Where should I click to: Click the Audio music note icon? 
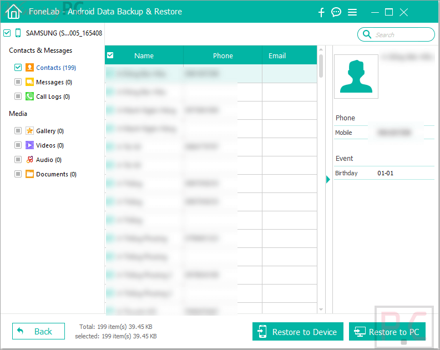29,160
